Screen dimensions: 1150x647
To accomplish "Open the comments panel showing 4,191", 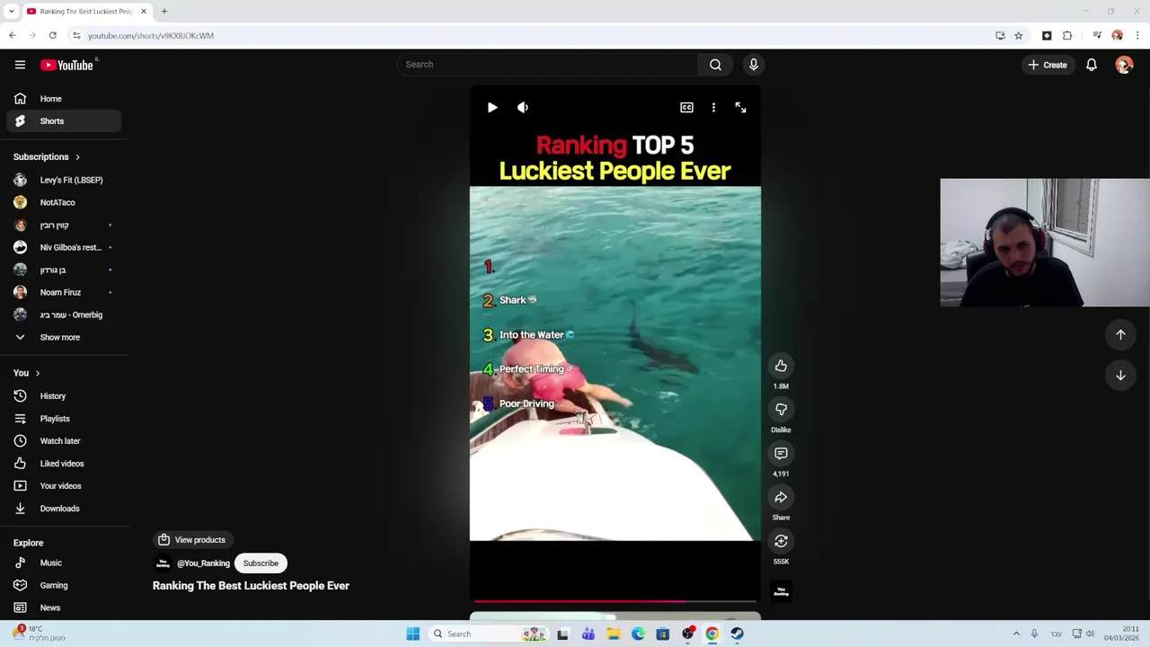I will coord(781,454).
